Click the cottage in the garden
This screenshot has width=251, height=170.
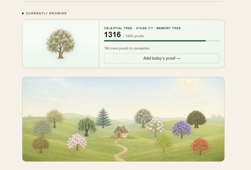121,132
